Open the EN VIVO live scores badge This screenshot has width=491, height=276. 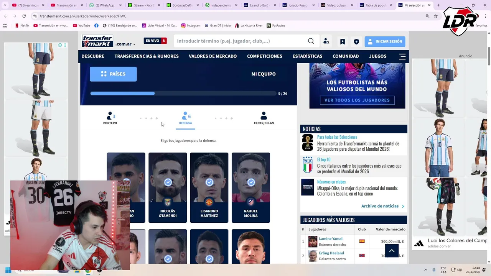[155, 41]
